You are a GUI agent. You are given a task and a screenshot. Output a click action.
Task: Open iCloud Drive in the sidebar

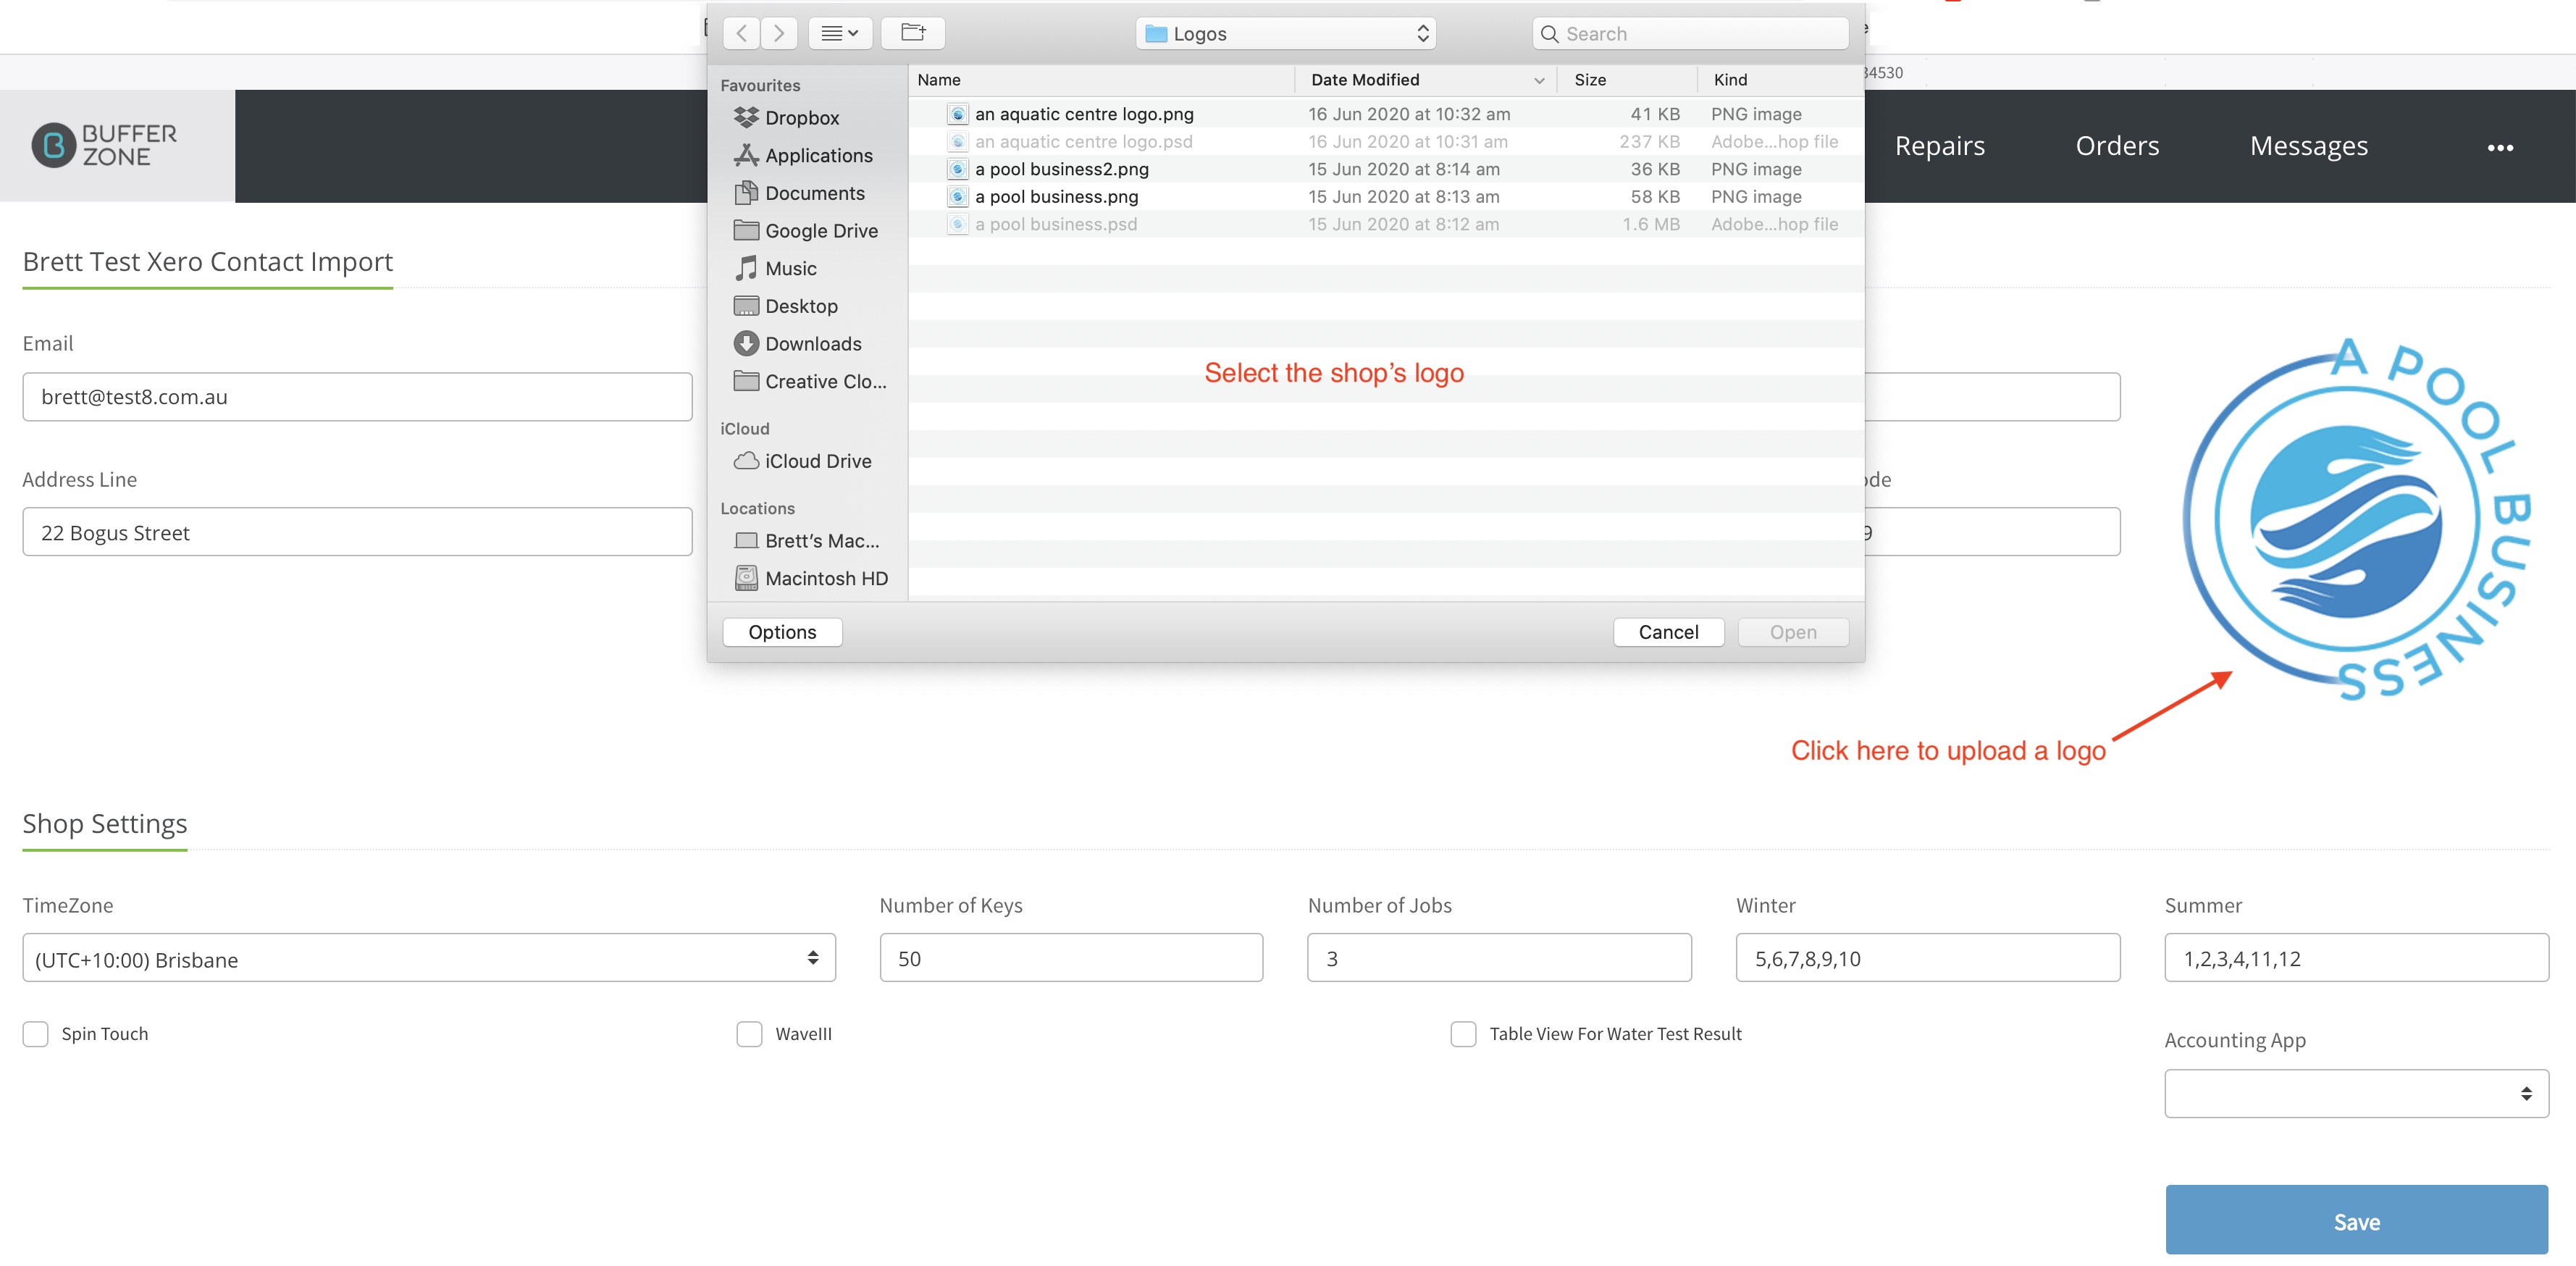(x=803, y=461)
